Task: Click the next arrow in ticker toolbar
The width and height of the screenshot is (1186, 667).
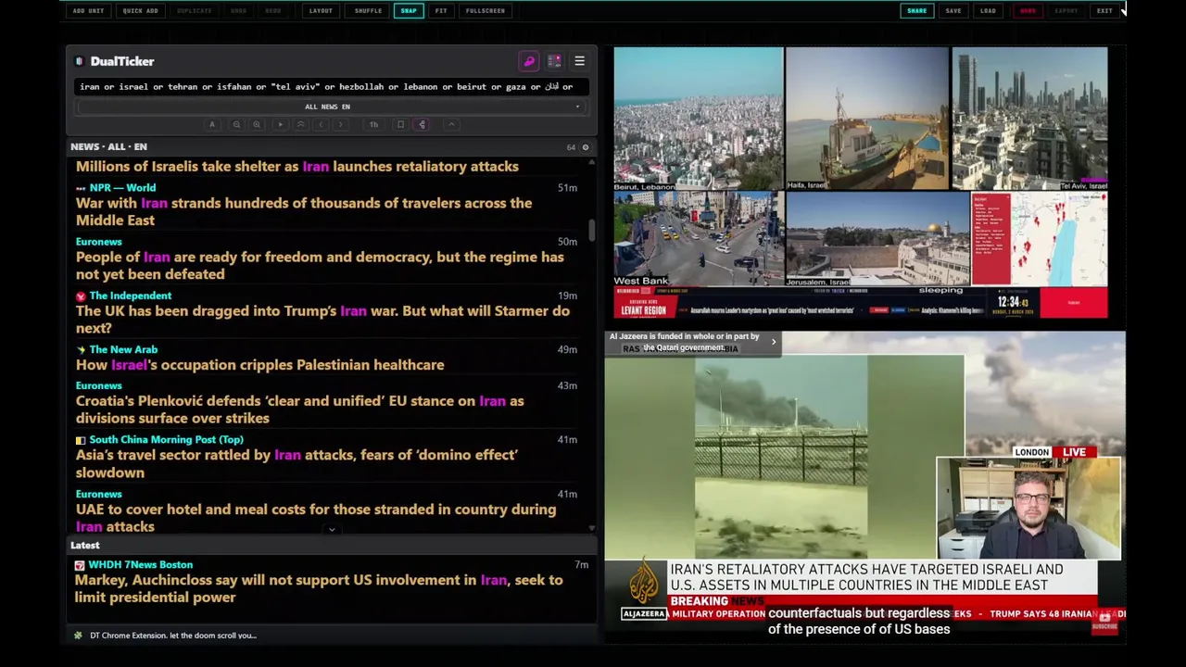Action: (x=341, y=124)
